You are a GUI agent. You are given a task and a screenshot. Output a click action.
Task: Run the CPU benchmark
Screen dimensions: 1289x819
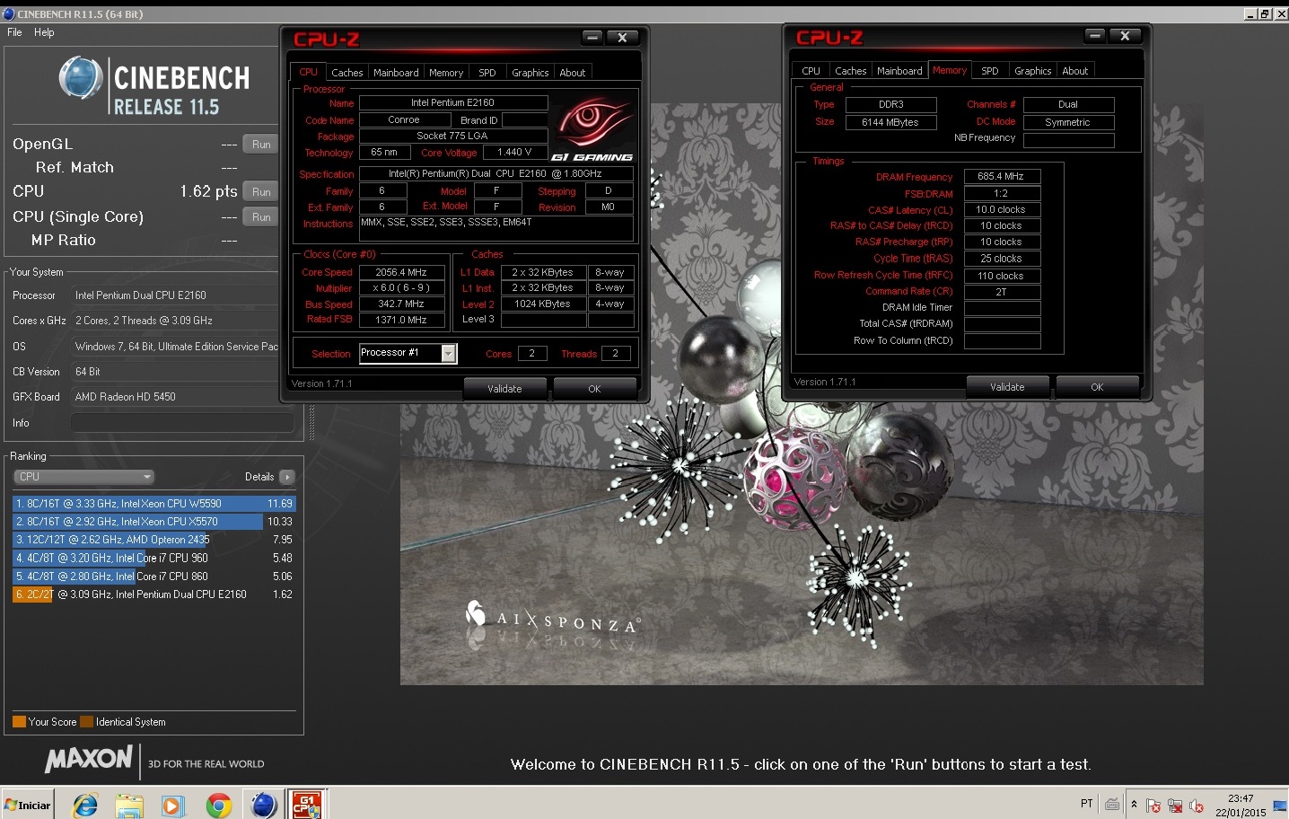point(261,192)
